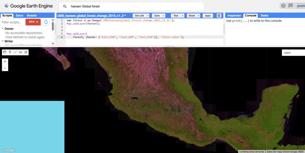Collapse the Writer repository section
This screenshot has height=153, width=305.
pos(3,41)
